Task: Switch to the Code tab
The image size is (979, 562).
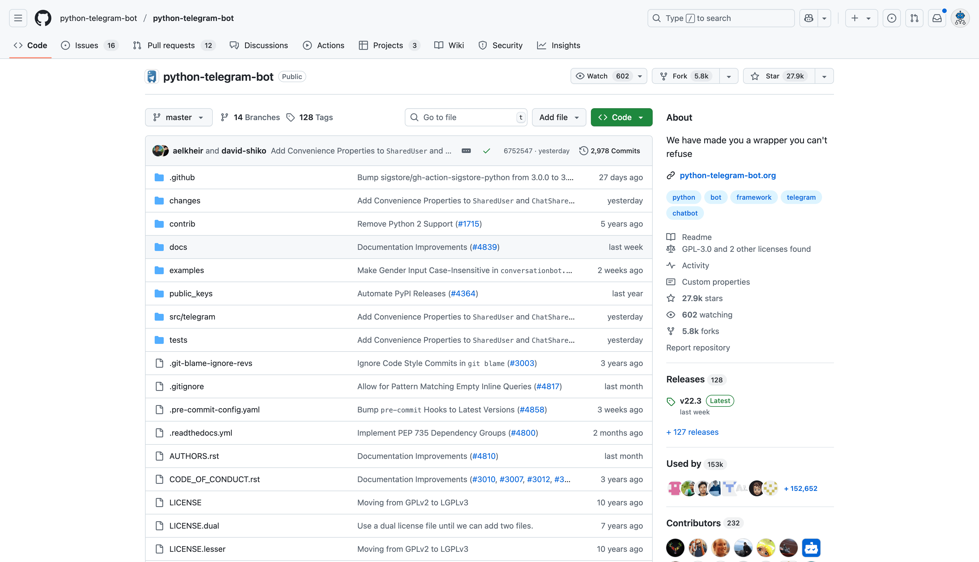Action: click(30, 45)
